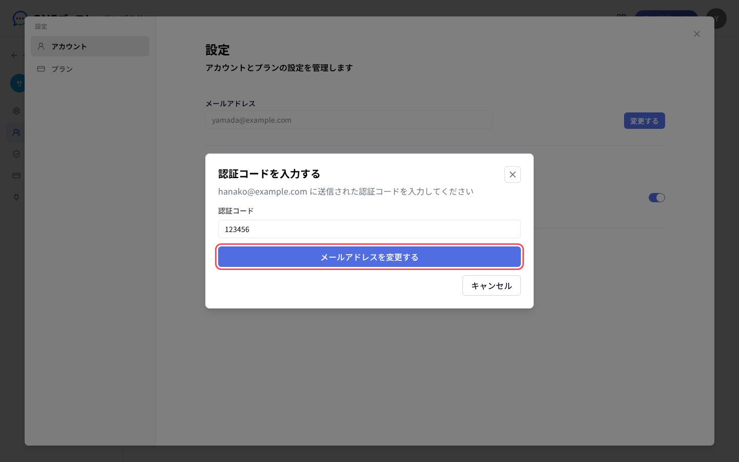The height and width of the screenshot is (462, 739).
Task: Click the card icon beside プラン
Action: [41, 69]
